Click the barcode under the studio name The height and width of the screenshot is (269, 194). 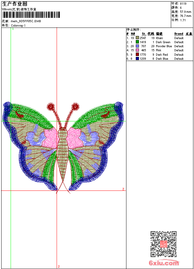coord(31,15)
